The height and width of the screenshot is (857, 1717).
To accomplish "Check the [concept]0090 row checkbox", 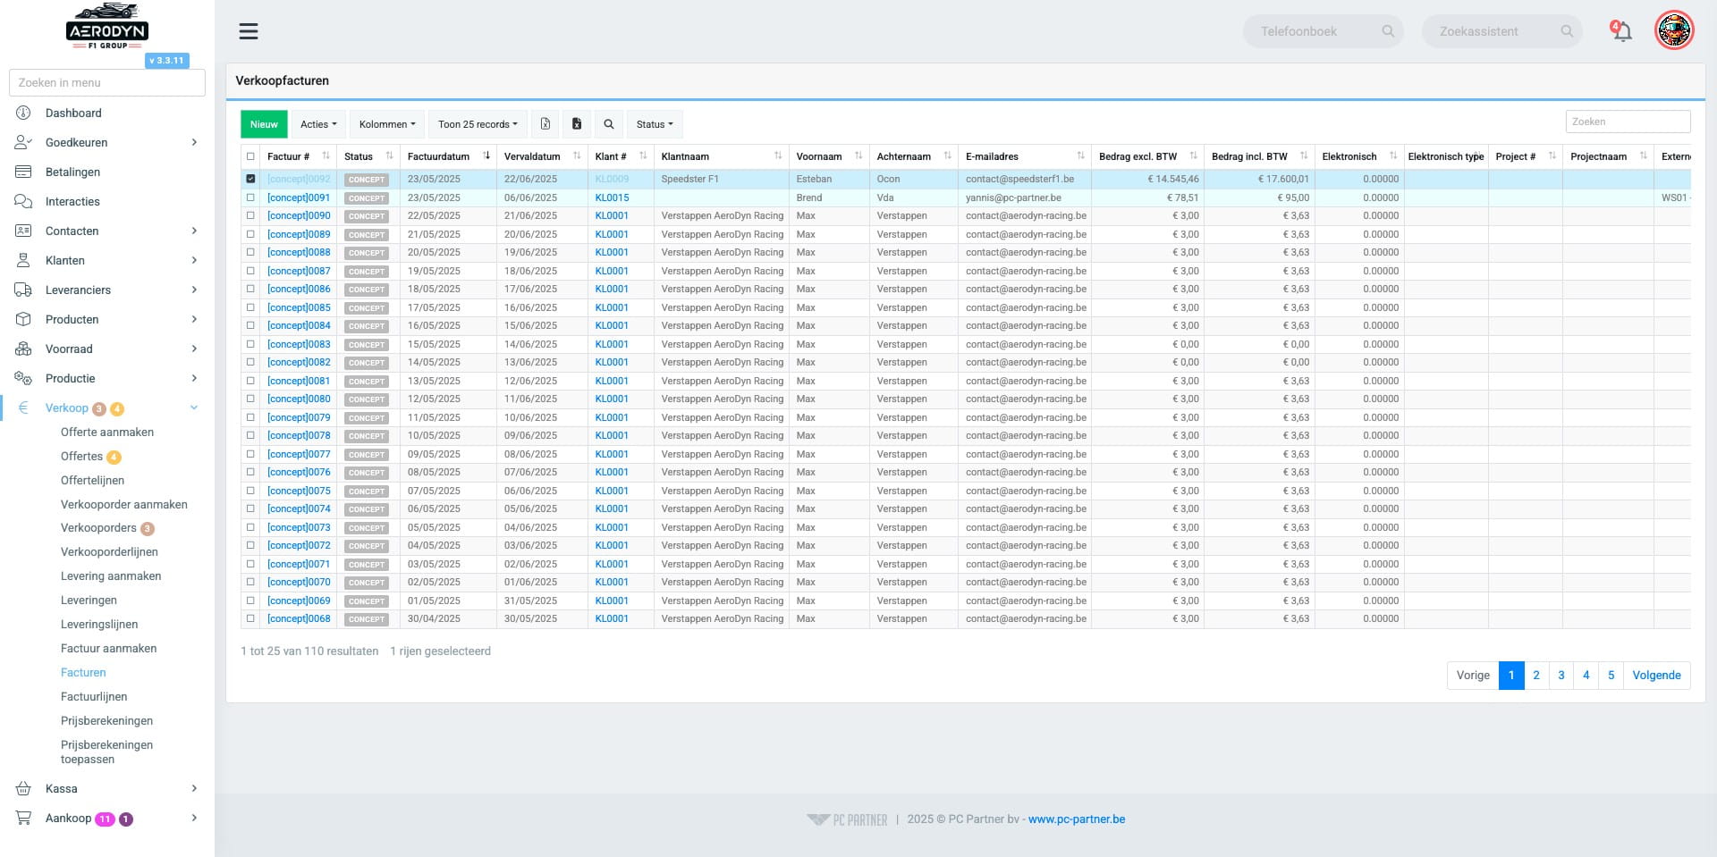I will click(x=250, y=215).
